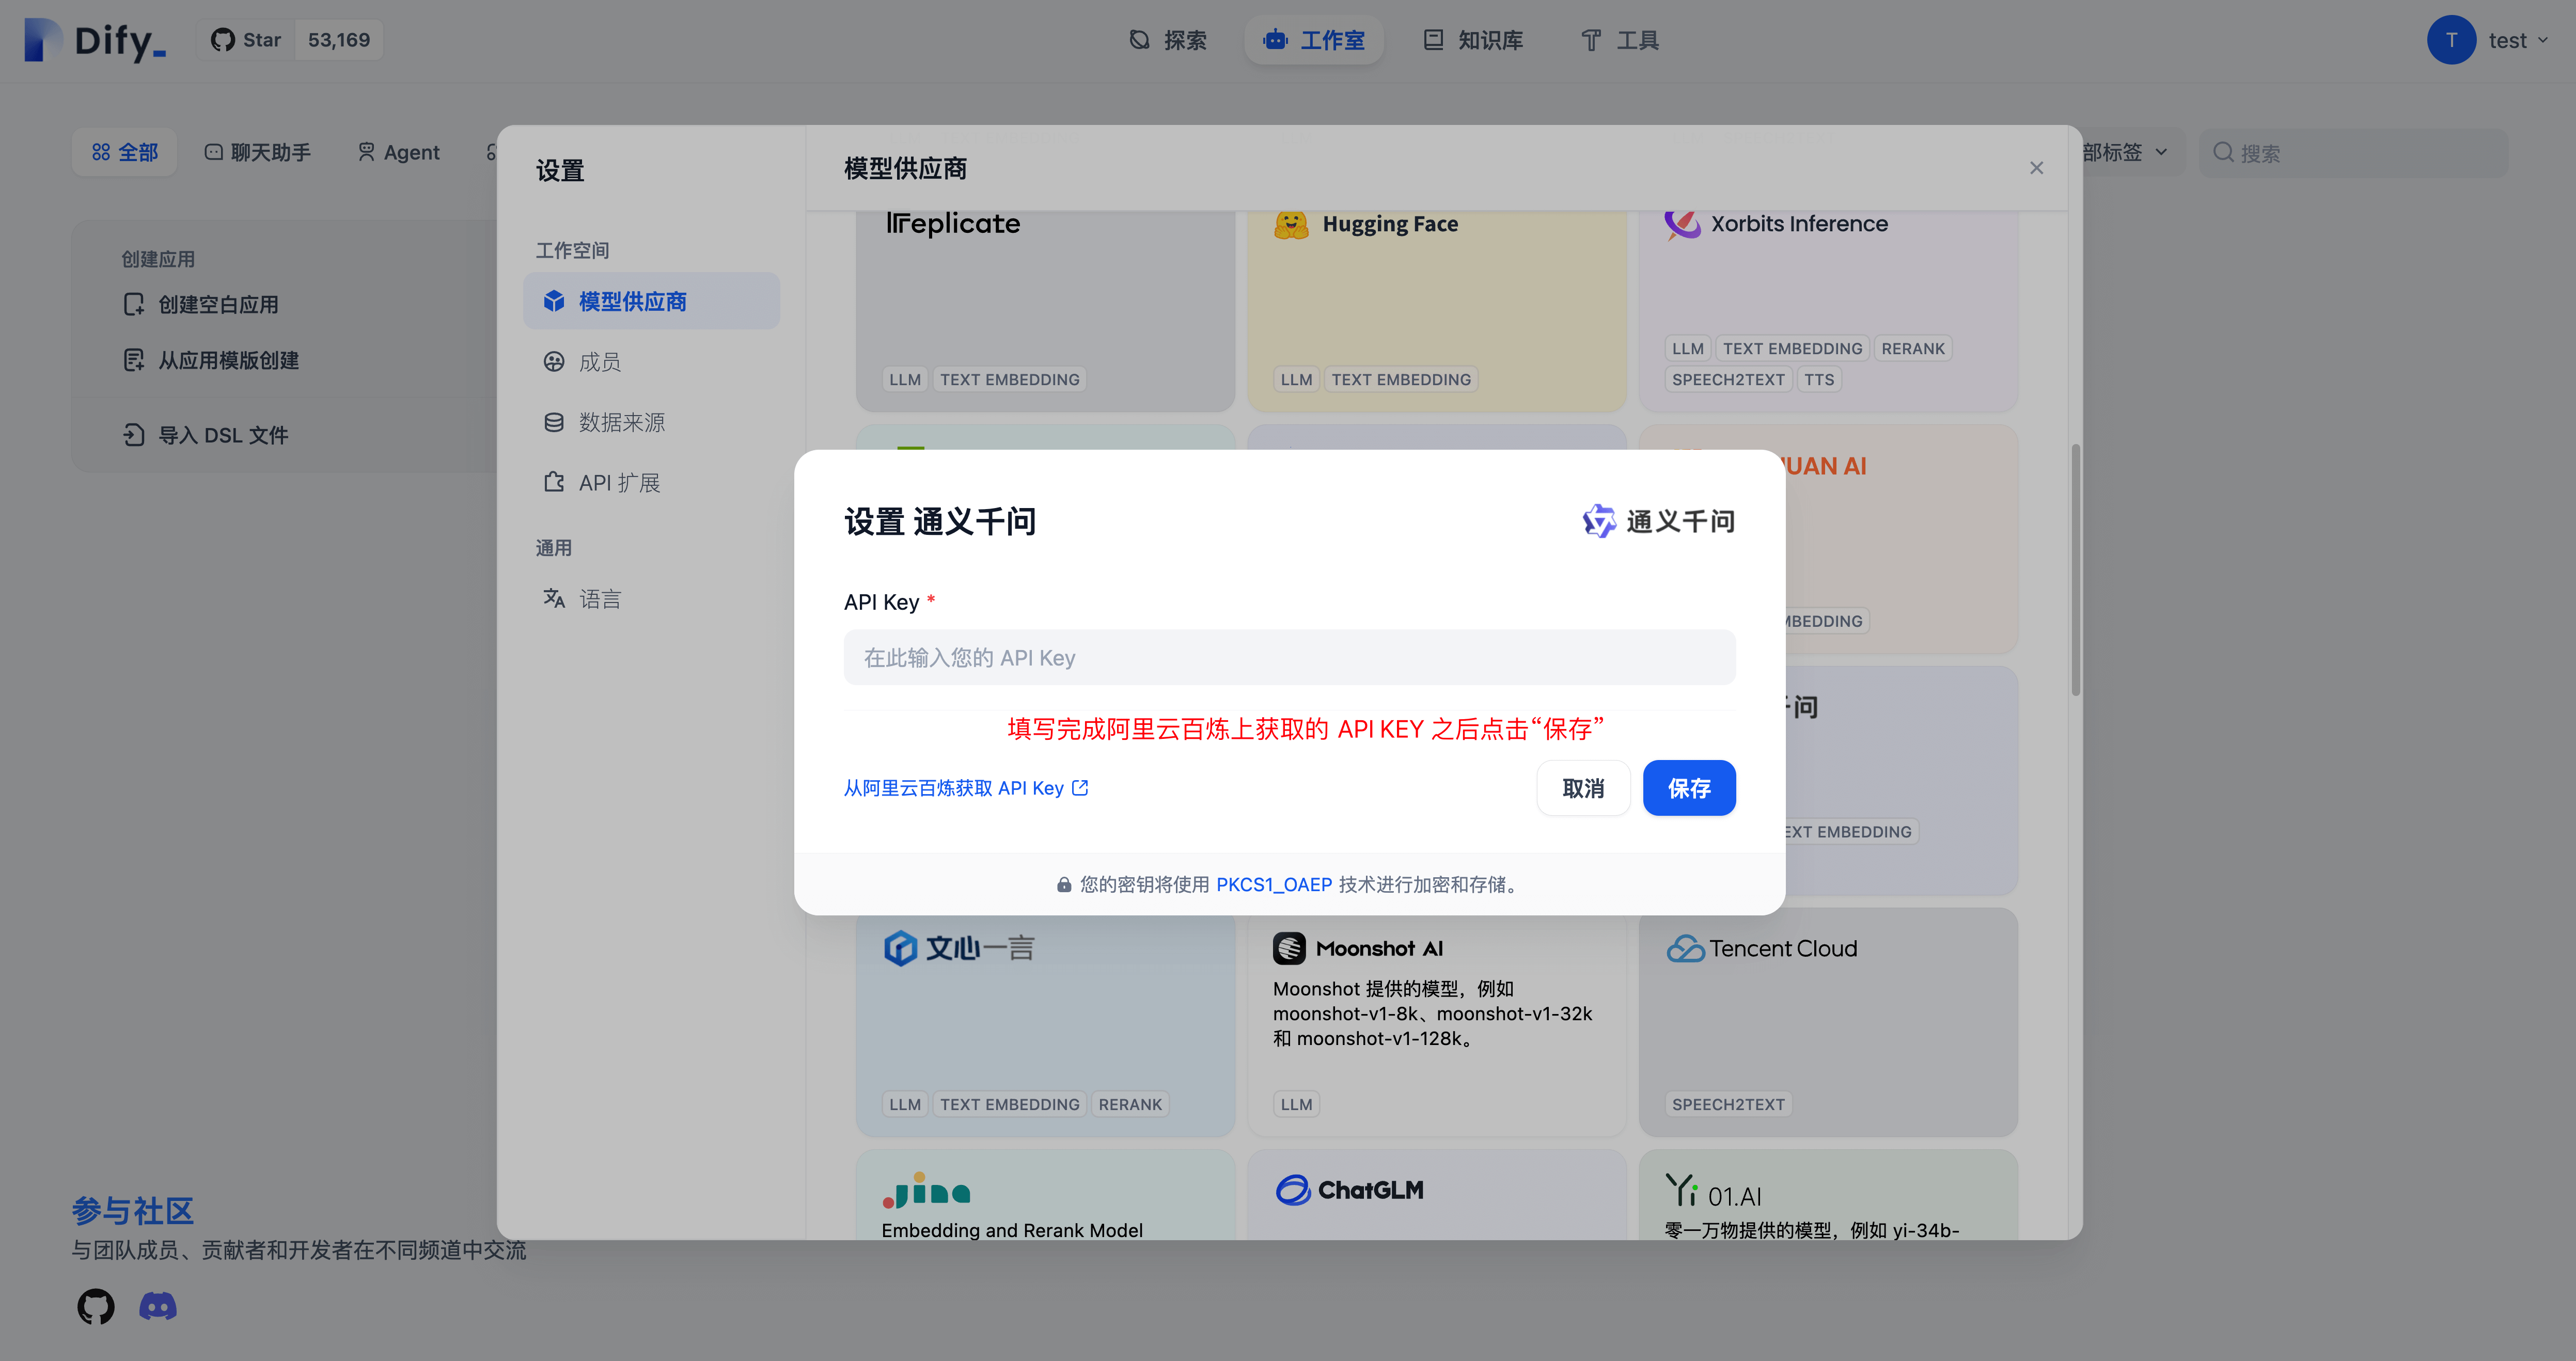Open the 探索 Explore tab
The width and height of the screenshot is (2576, 1361).
click(1167, 40)
